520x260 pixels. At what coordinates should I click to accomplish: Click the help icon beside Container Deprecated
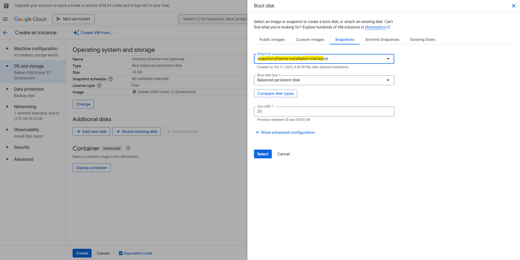pos(128,148)
